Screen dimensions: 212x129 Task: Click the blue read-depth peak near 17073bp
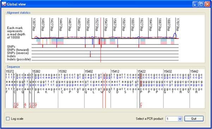pos(175,35)
